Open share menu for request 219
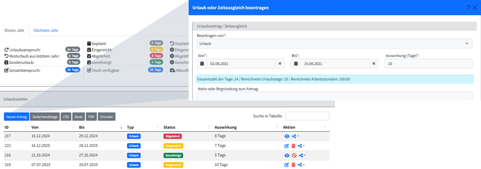 [301, 165]
